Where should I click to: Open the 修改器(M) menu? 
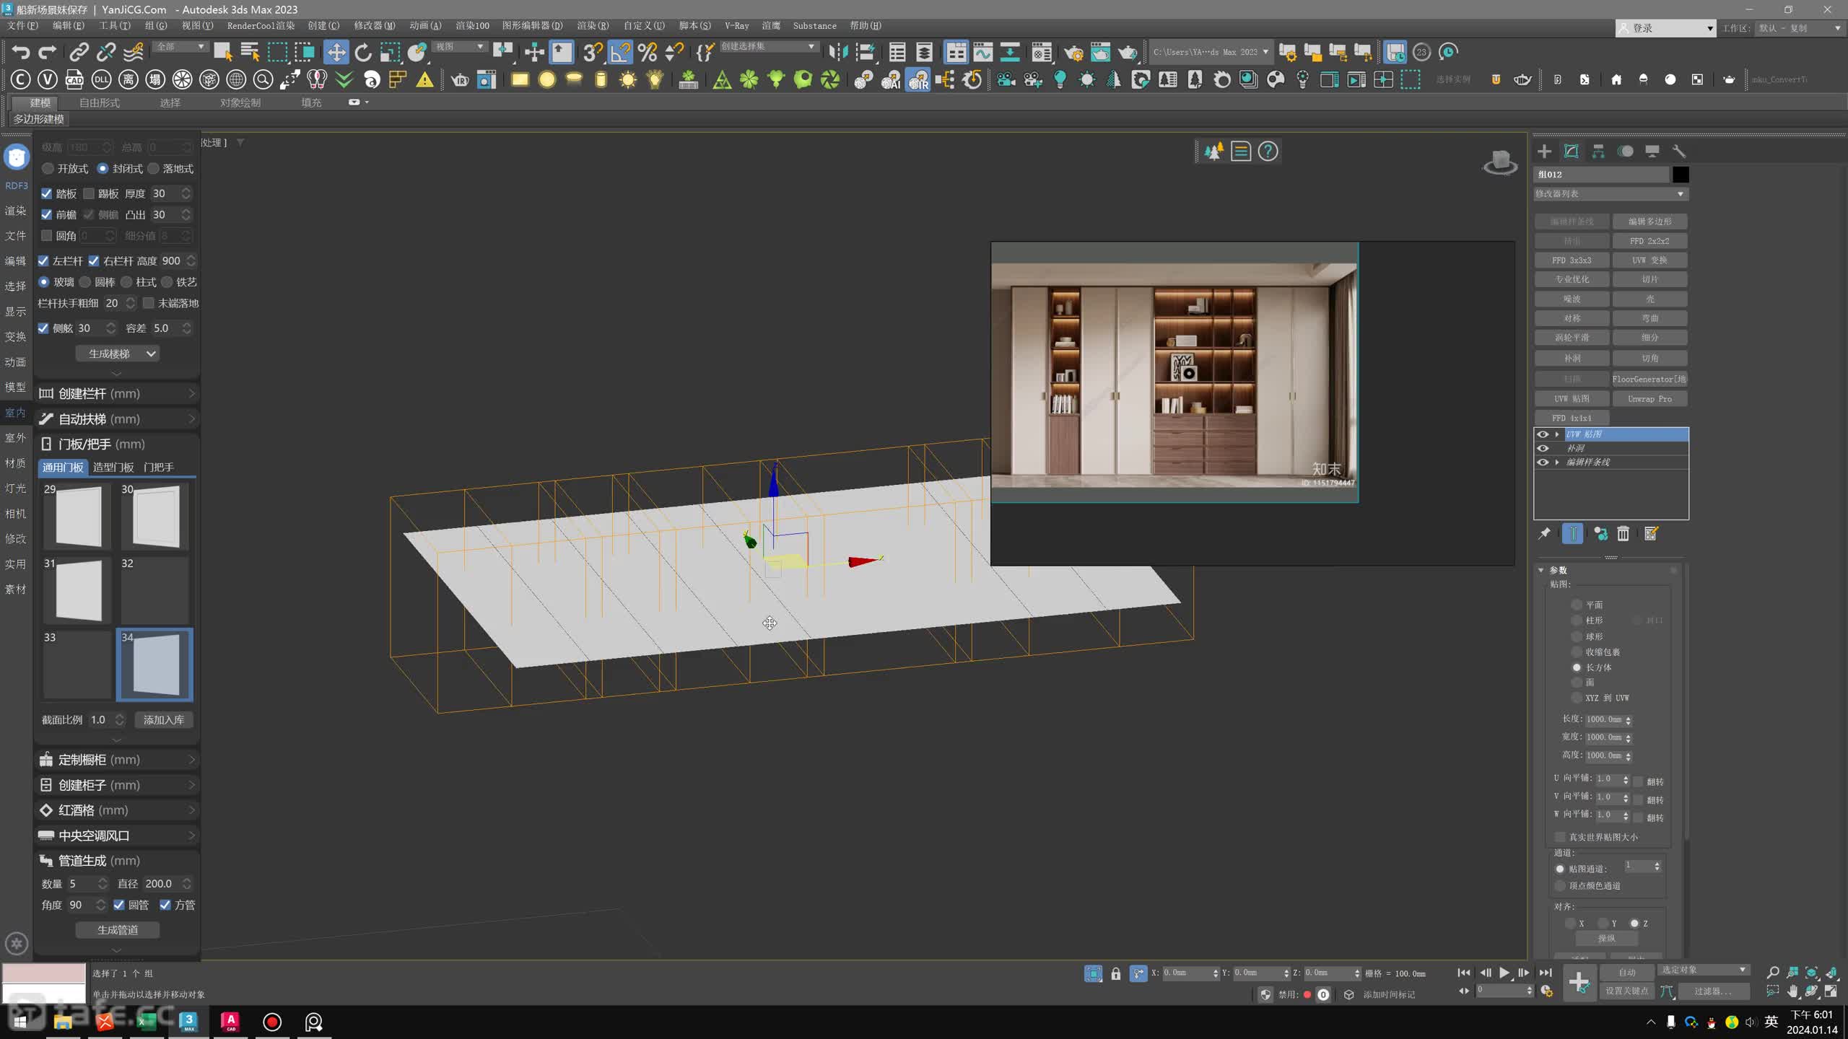pyautogui.click(x=375, y=25)
